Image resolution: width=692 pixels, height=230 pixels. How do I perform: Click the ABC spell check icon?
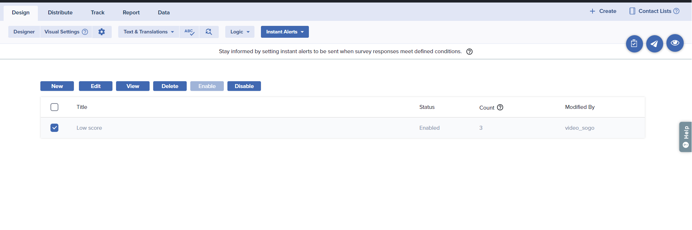tap(189, 32)
